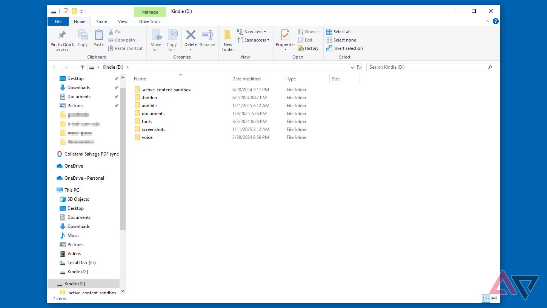
Task: Click the Properties icon
Action: 285,35
